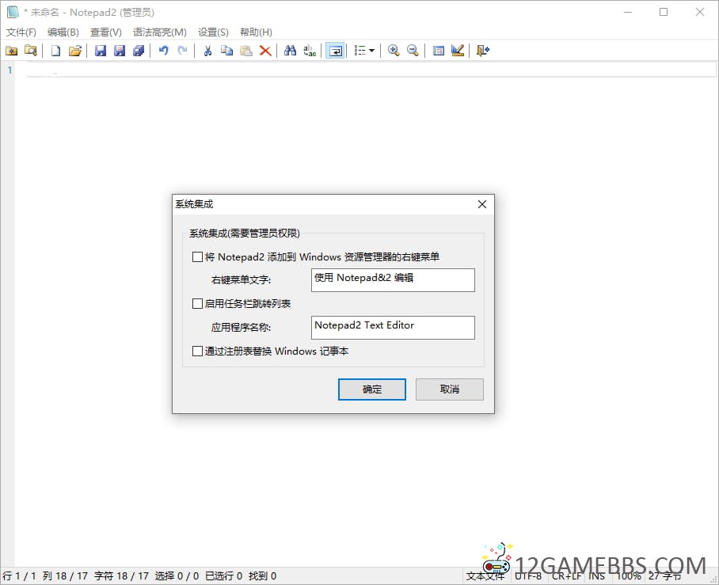Image resolution: width=719 pixels, height=585 pixels.
Task: Maximize the Notepad2 window
Action: (x=664, y=12)
